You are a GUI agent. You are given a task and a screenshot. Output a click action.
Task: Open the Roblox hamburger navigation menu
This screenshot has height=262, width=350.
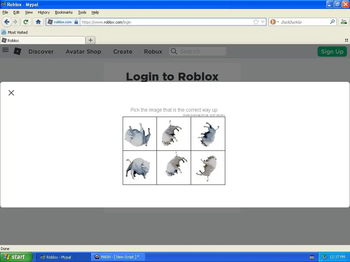(5, 50)
